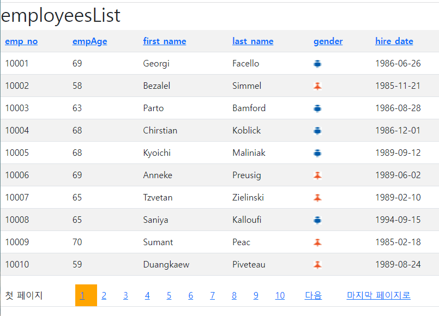Viewport: 439px width, 316px height.
Task: Select the highlighted current page 1
Action: click(x=86, y=295)
